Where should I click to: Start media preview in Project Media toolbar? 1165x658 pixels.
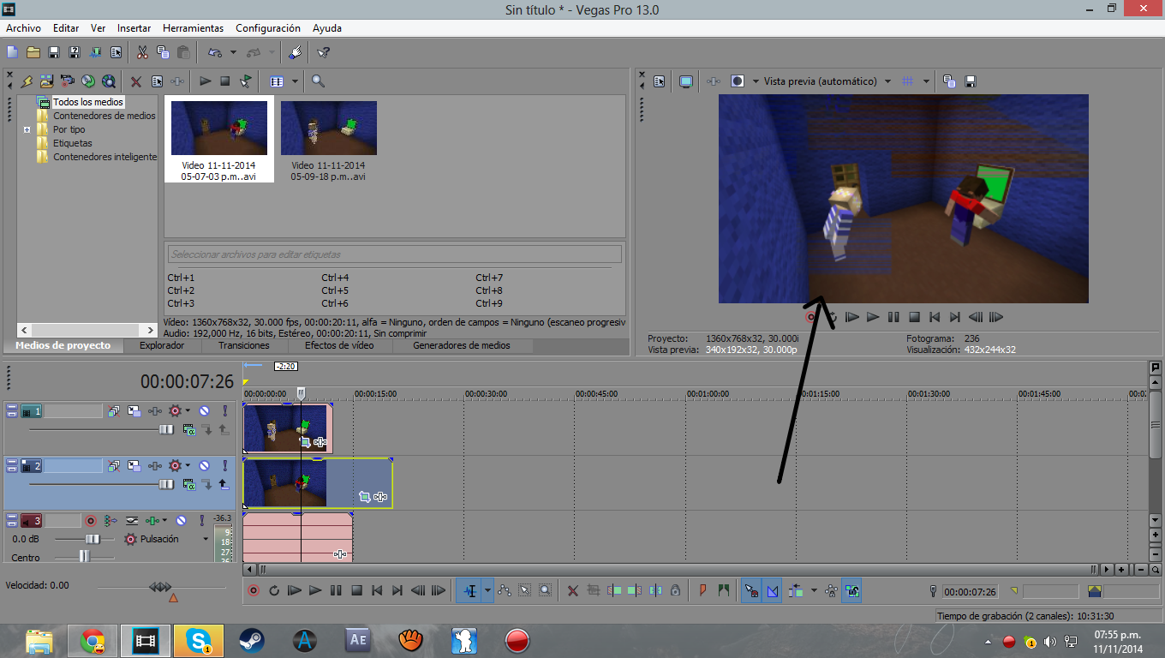(205, 81)
